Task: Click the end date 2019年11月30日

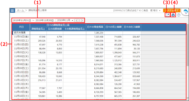Action: pos(44,20)
